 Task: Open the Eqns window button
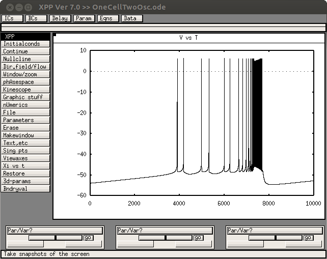tap(108, 18)
